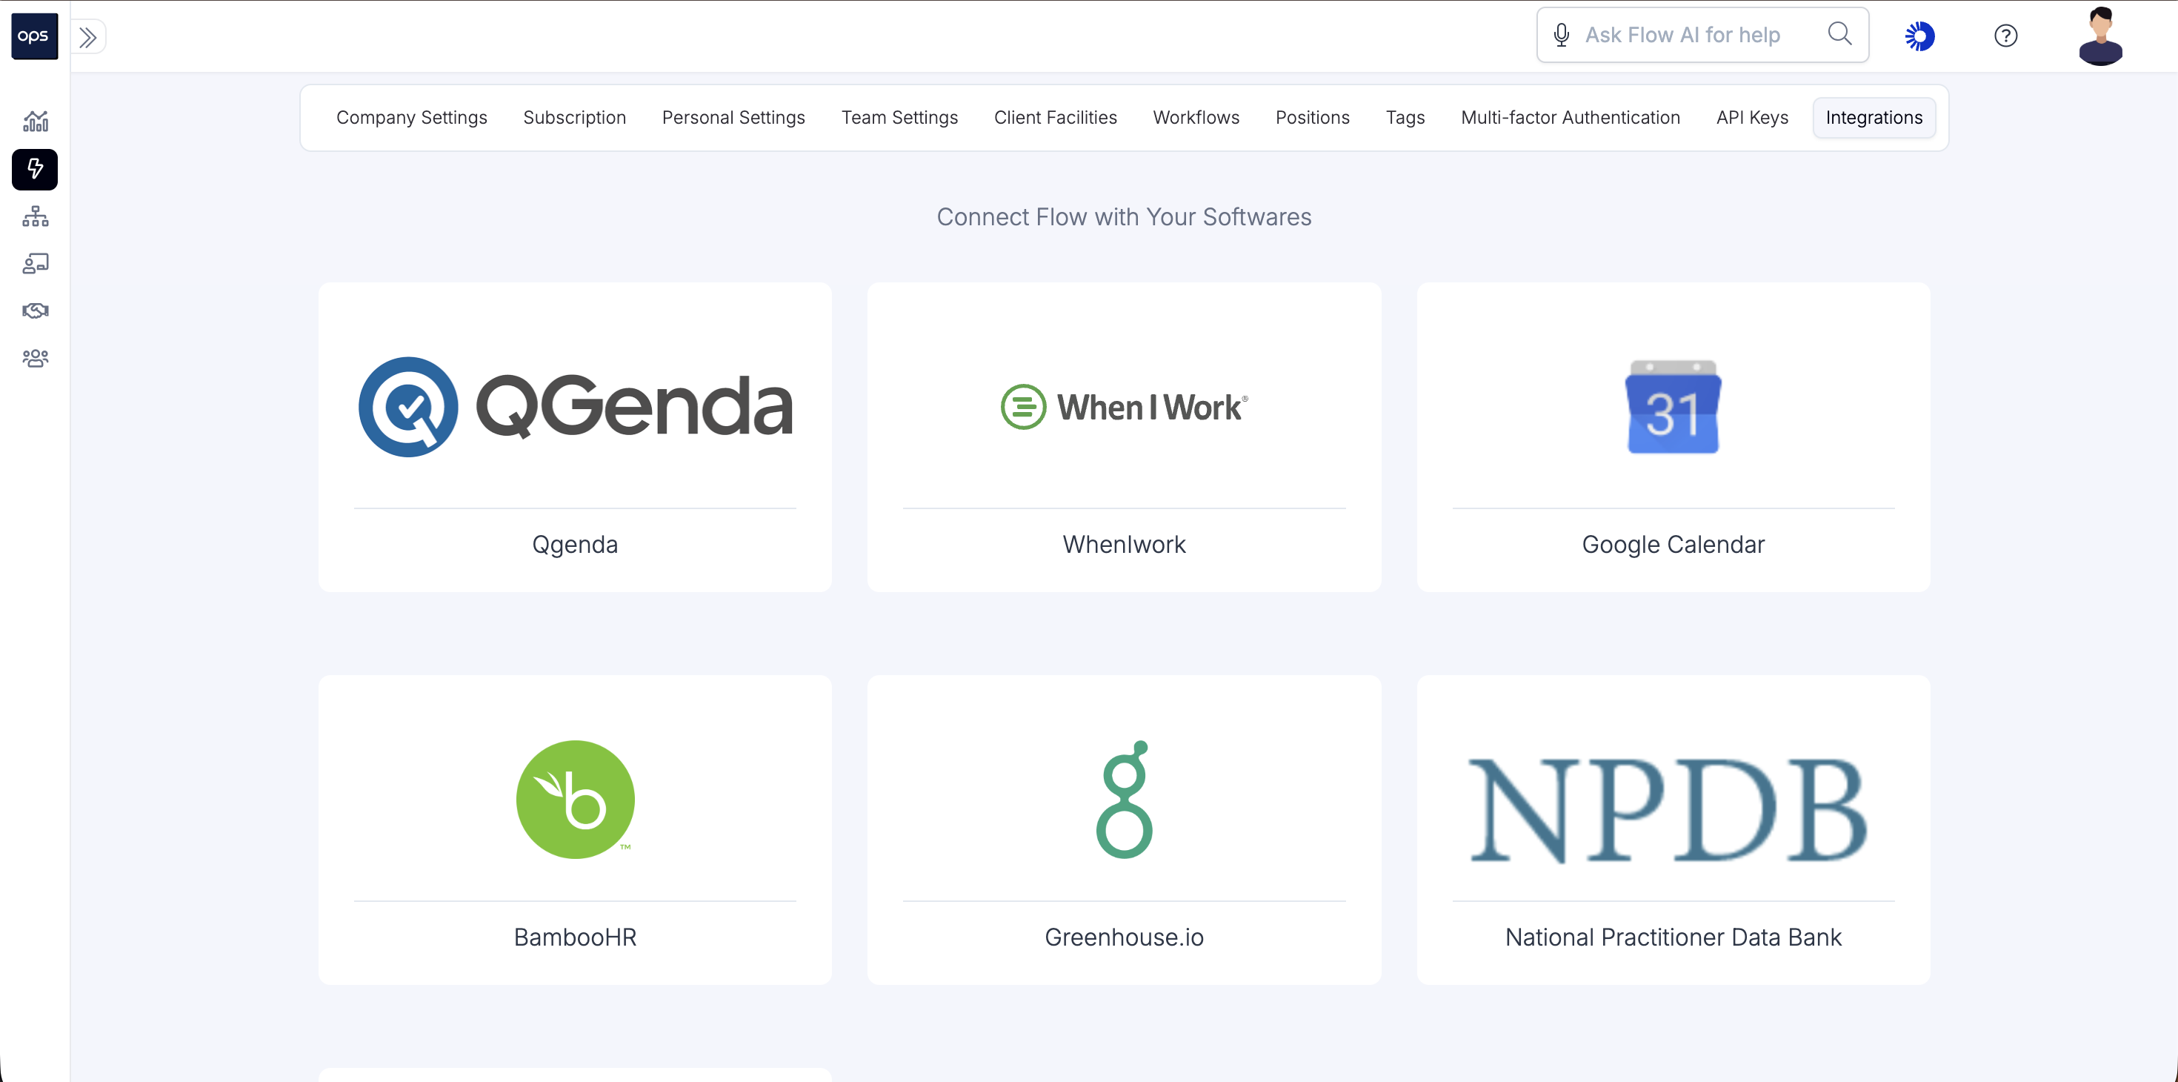
Task: Open the org hierarchy sidebar icon
Action: pos(35,216)
